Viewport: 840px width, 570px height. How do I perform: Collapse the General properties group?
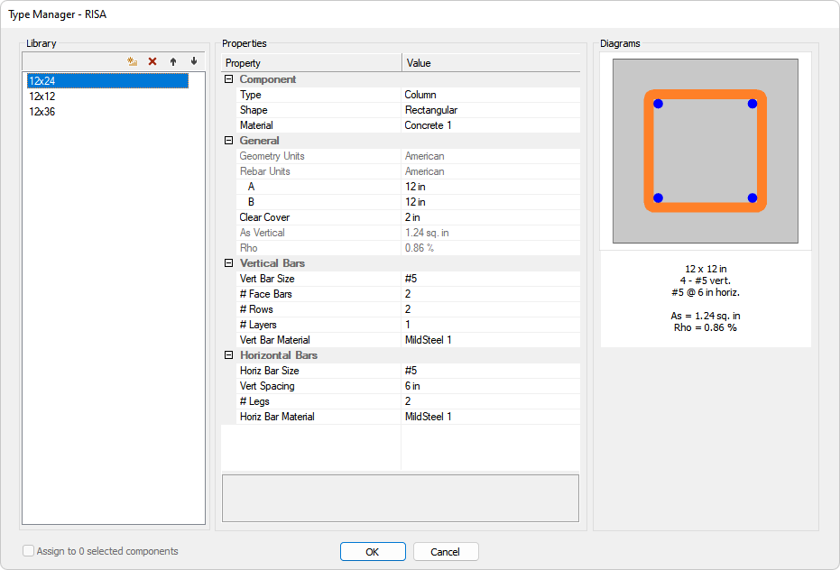tap(229, 141)
